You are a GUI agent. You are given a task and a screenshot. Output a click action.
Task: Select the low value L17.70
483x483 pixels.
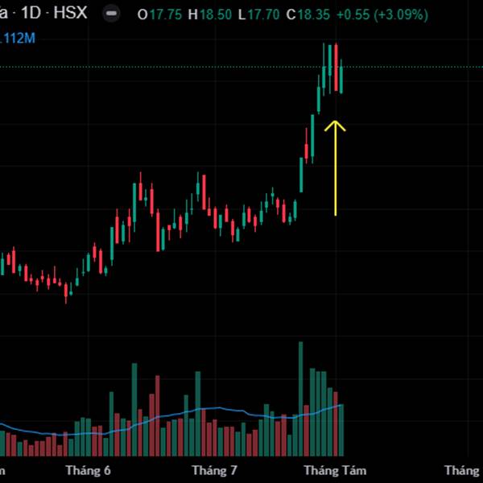[258, 14]
